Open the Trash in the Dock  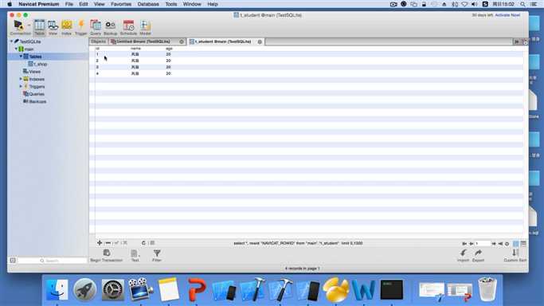[x=487, y=289]
